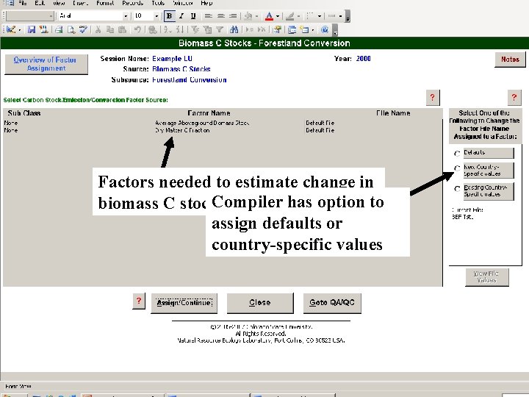The width and height of the screenshot is (529, 397).
Task: Select the Average Aboveground Biomass Stock row
Action: 223,123
